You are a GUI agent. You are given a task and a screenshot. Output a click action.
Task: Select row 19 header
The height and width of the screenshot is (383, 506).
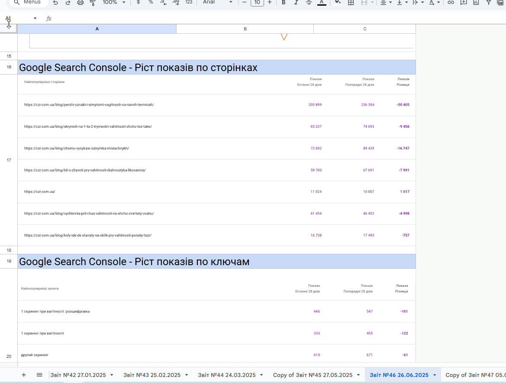click(x=9, y=261)
